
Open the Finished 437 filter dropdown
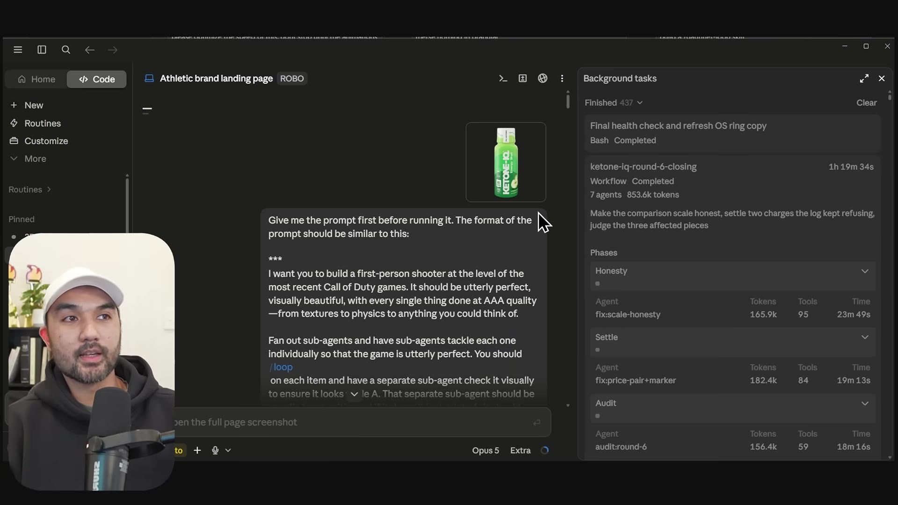[614, 102]
